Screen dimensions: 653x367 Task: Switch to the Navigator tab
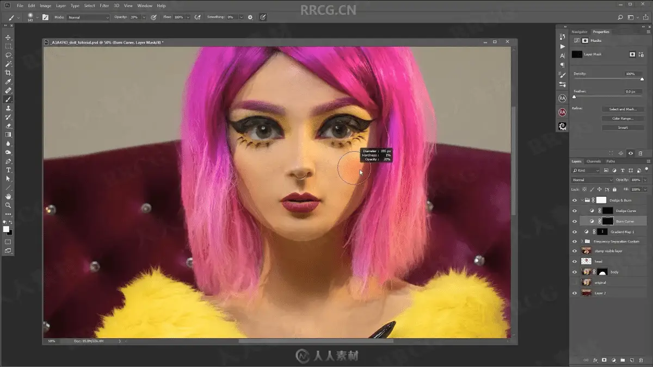[579, 32]
